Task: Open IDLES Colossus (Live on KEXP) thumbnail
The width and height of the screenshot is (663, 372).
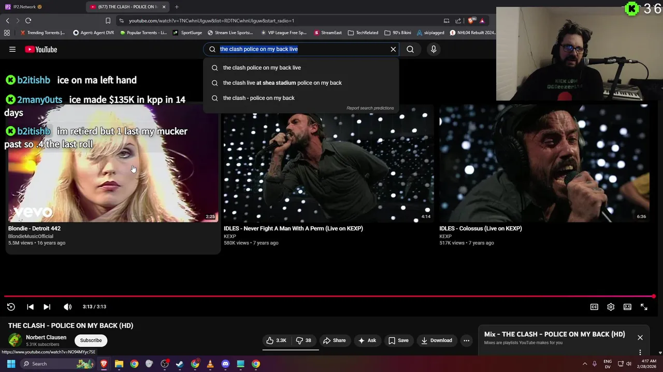Action: [x=544, y=163]
